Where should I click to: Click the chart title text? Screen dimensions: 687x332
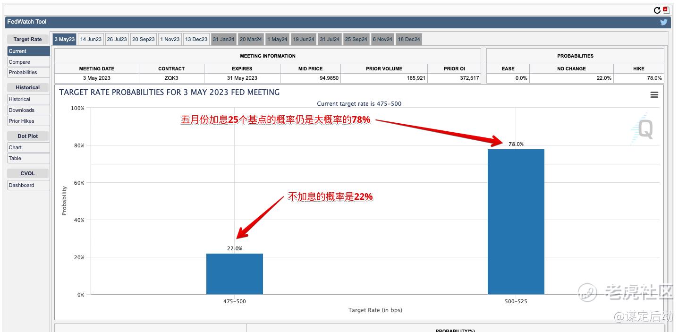tap(169, 93)
